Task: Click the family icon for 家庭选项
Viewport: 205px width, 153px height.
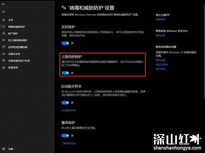Action: (4, 67)
